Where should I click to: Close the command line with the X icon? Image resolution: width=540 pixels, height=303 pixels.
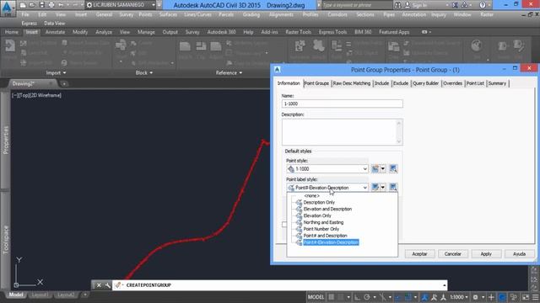[x=99, y=285]
